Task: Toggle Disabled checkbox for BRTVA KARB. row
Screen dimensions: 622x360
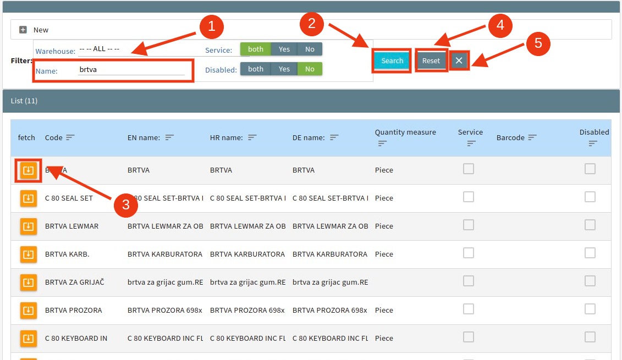Action: [x=590, y=253]
